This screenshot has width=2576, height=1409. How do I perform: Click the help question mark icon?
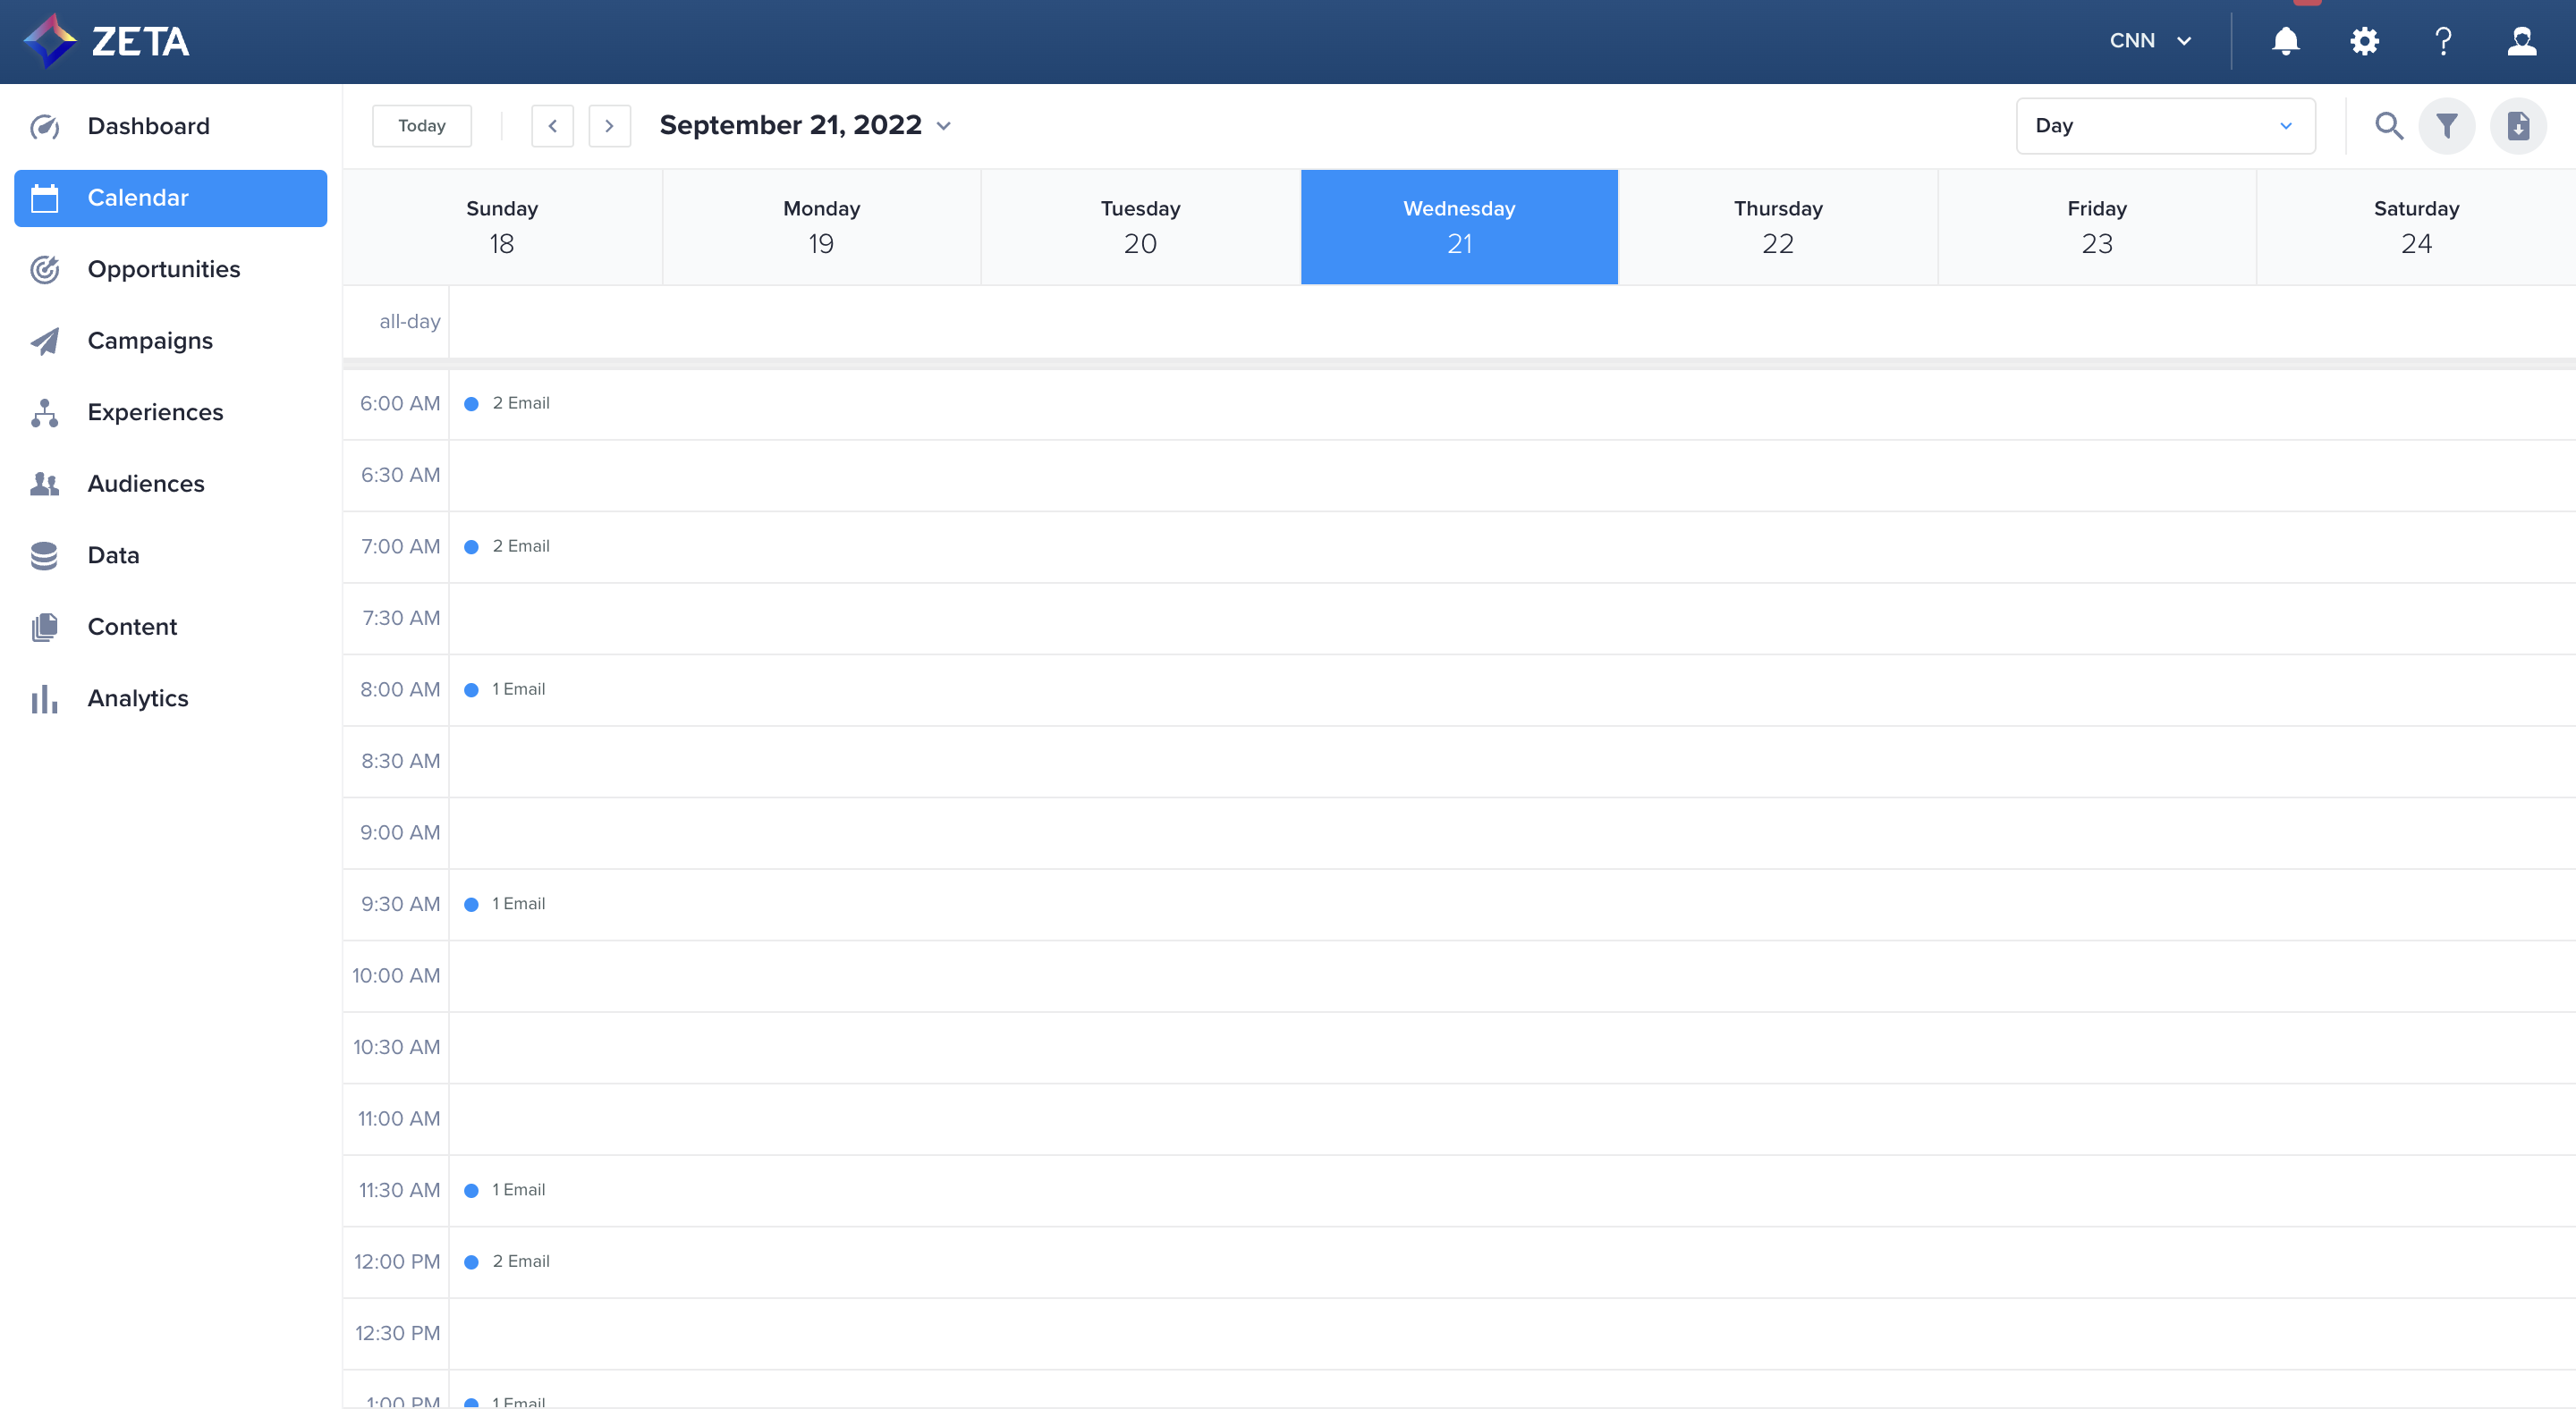[x=2443, y=41]
